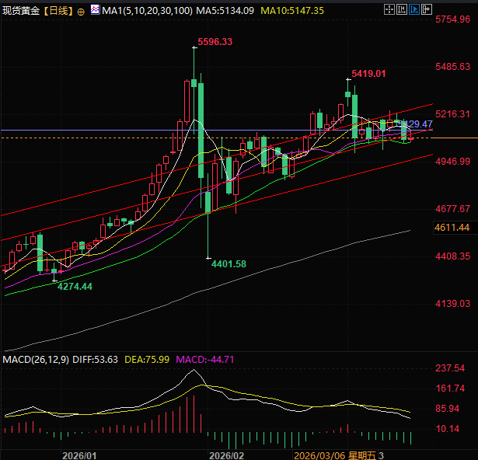Click the 5419.01 peak price marker
478x460 pixels.
(x=368, y=74)
